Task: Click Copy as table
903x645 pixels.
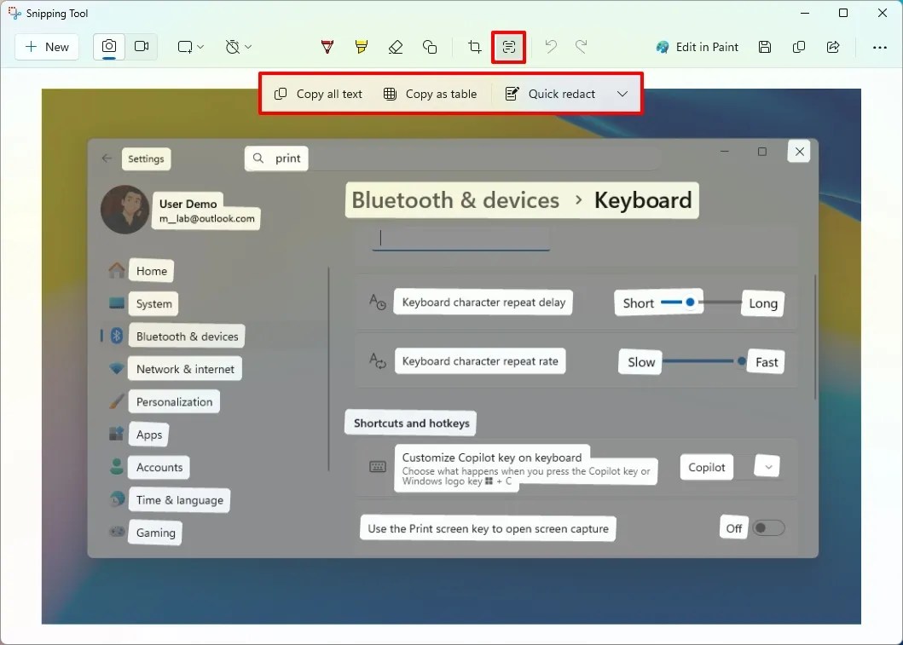Action: pyautogui.click(x=431, y=94)
